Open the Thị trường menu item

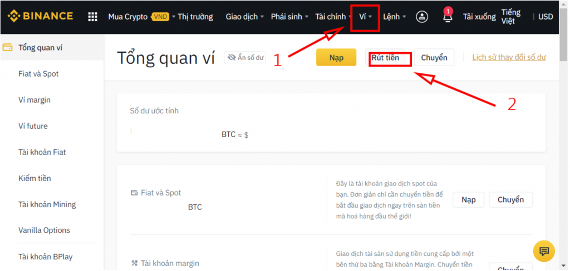click(195, 17)
